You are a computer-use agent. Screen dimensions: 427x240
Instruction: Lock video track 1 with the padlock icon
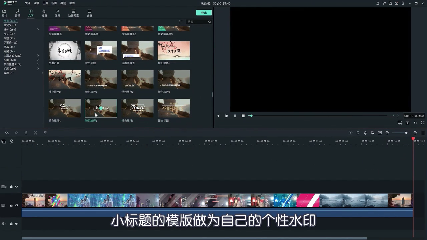pyautogui.click(x=11, y=205)
